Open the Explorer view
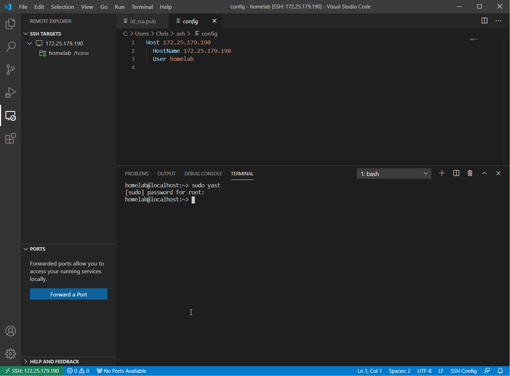Viewport: 510px width, 376px height. (x=10, y=24)
